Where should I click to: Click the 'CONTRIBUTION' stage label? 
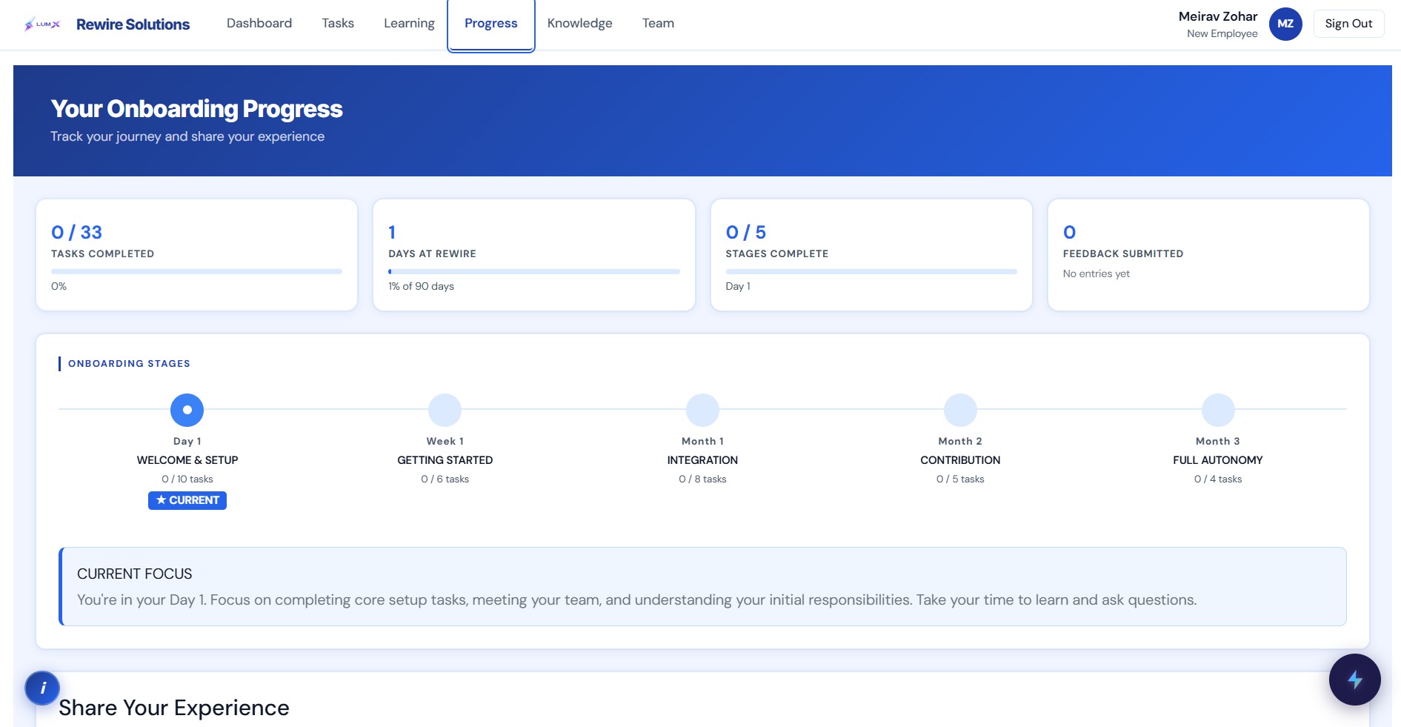click(960, 460)
